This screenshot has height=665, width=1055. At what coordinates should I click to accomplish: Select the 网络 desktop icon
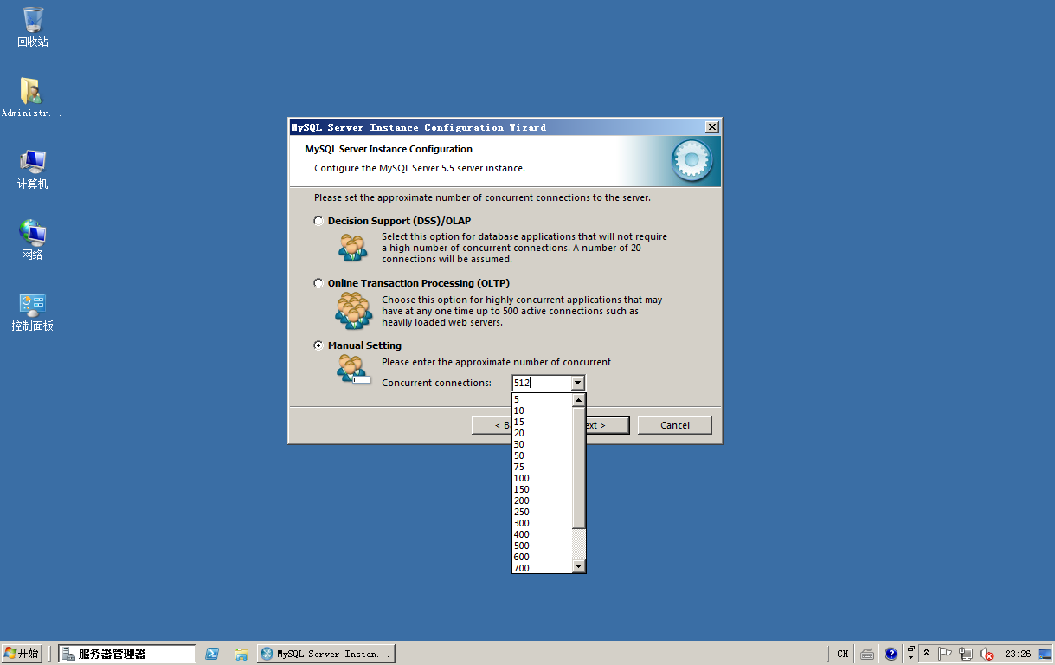(x=33, y=240)
